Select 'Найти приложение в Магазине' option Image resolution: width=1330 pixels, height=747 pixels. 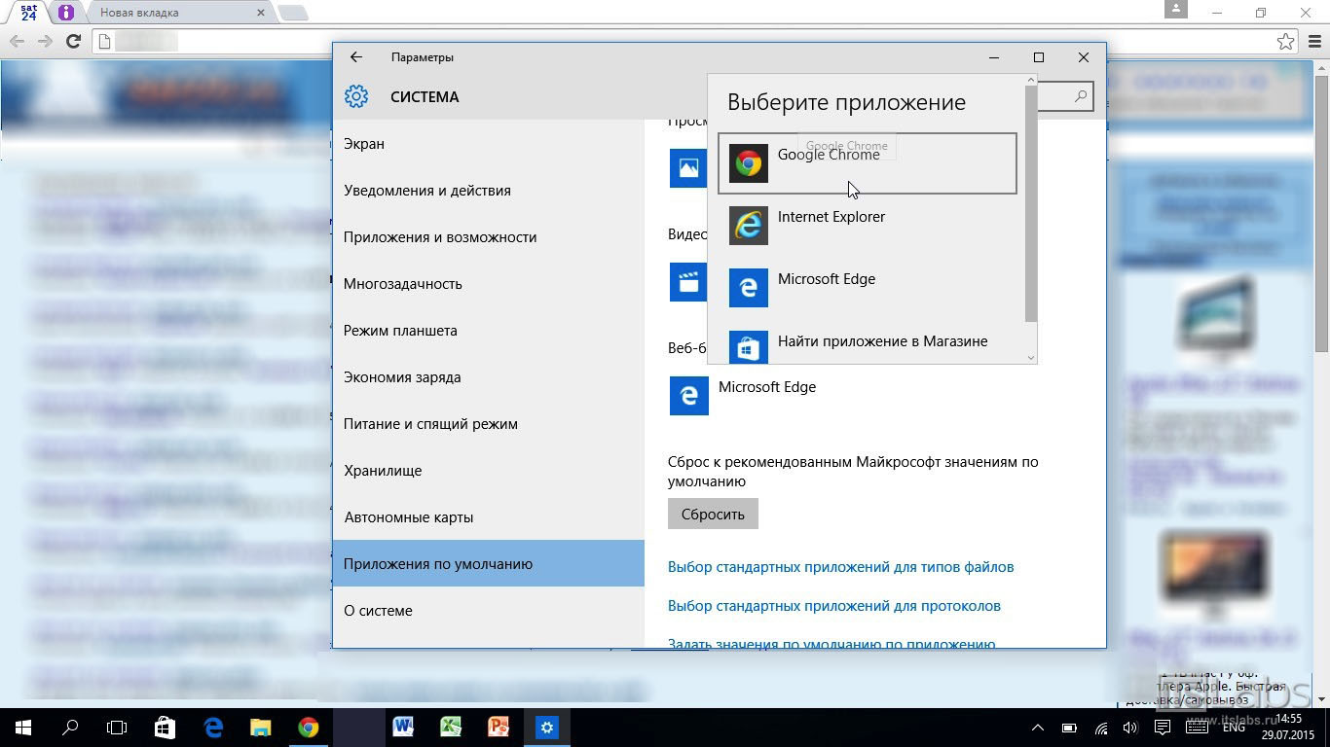868,342
